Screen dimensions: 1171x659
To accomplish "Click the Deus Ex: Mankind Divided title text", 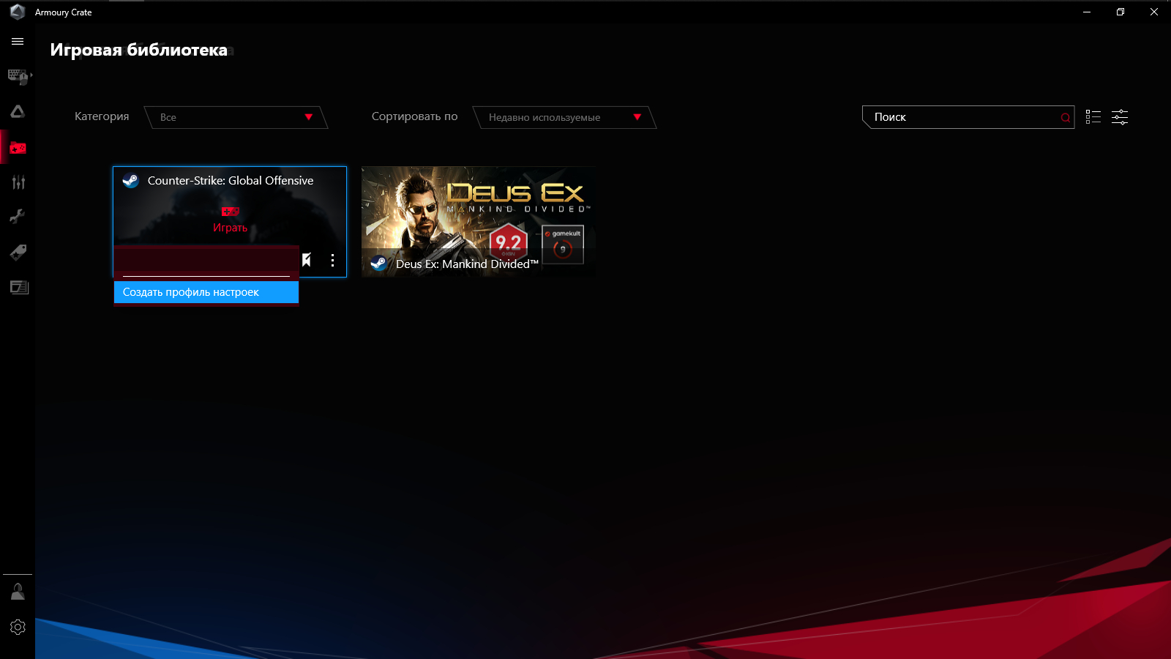I will click(467, 264).
